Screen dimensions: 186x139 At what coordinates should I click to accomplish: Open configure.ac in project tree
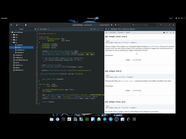18,58
